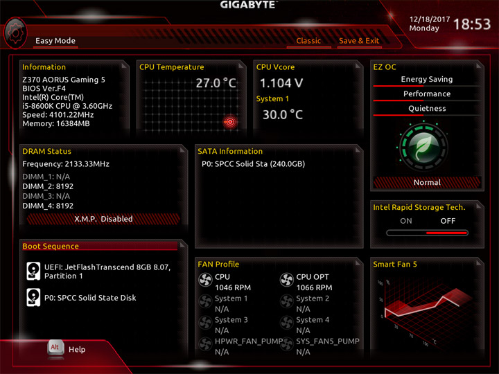Open the Save & Exit menu

[x=359, y=41]
